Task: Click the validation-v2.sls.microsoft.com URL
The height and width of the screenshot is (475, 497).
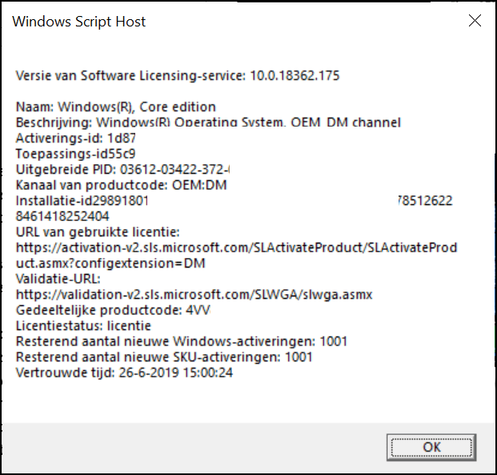Action: (x=194, y=295)
